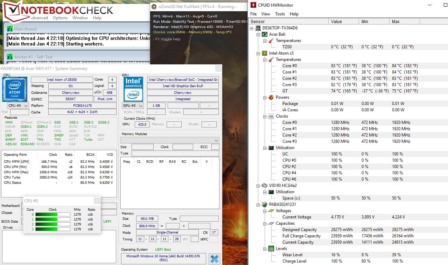Click the Capacities icon under battery
The width and height of the screenshot is (448, 265).
point(271,223)
